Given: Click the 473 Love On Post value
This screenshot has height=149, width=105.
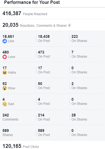Looking at the screenshot, I should (x=41, y=52).
